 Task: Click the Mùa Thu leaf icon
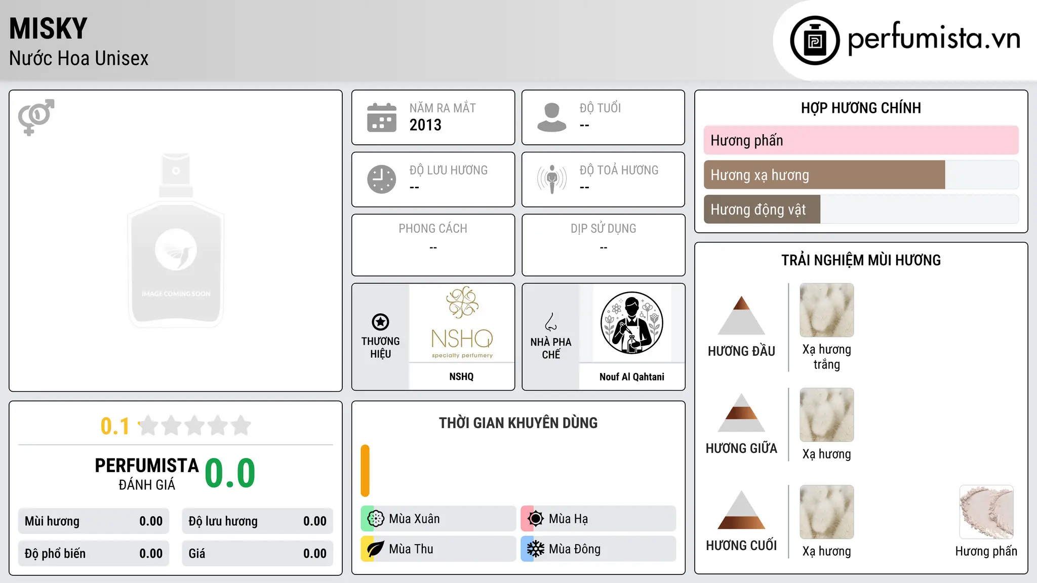click(376, 549)
